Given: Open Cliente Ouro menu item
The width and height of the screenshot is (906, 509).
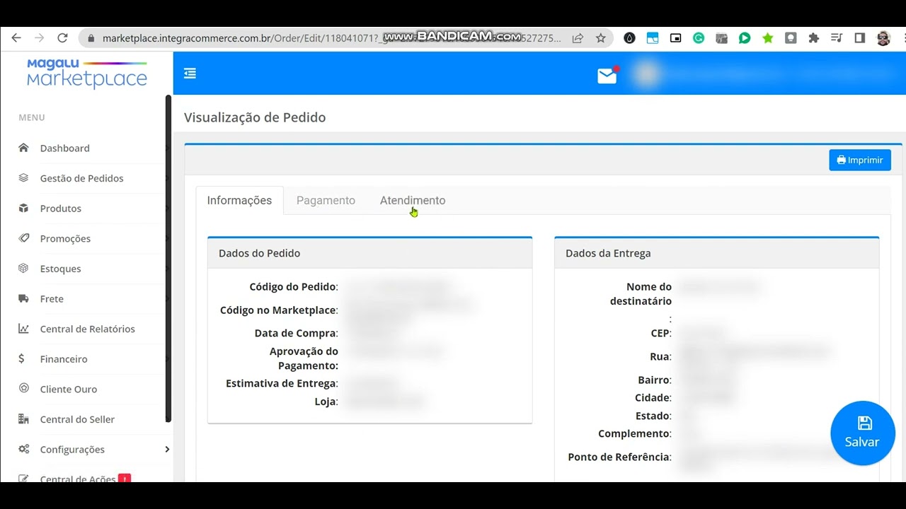Looking at the screenshot, I should tap(69, 390).
